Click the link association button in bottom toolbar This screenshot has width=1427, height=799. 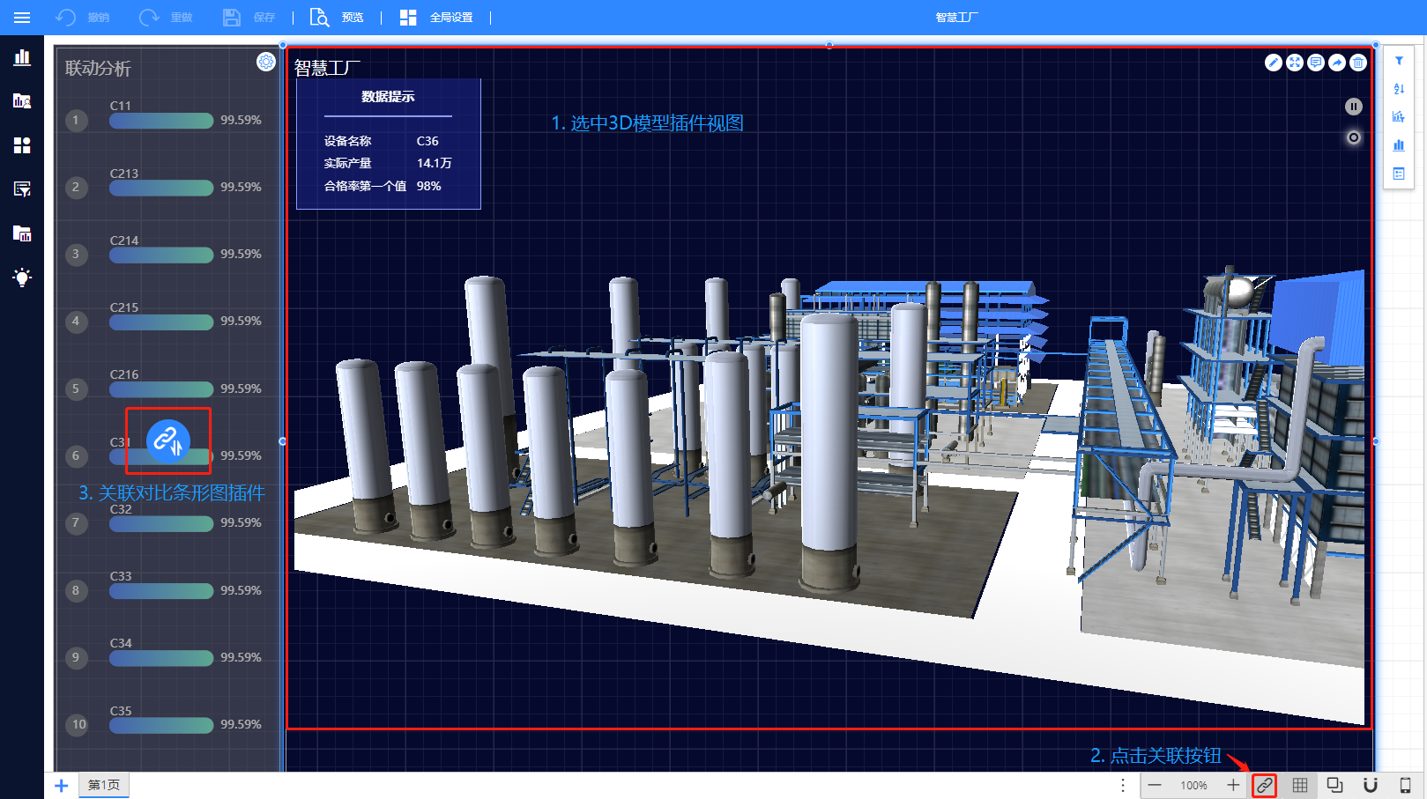1264,785
